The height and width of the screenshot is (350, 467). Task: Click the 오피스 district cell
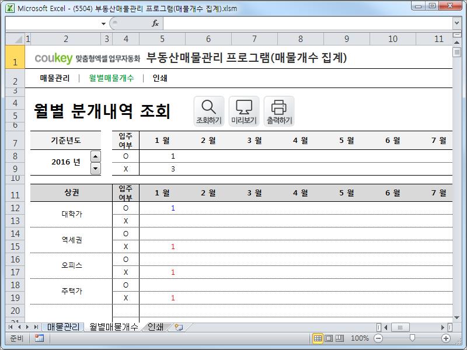(72, 265)
